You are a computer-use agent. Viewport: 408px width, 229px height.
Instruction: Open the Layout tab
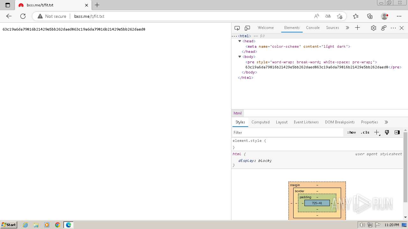click(281, 122)
